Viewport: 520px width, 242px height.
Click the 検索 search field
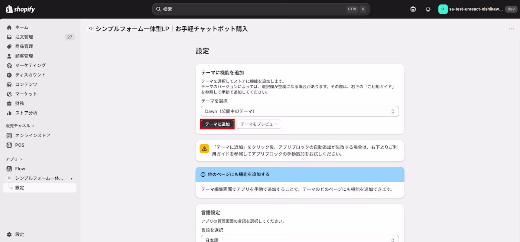261,9
